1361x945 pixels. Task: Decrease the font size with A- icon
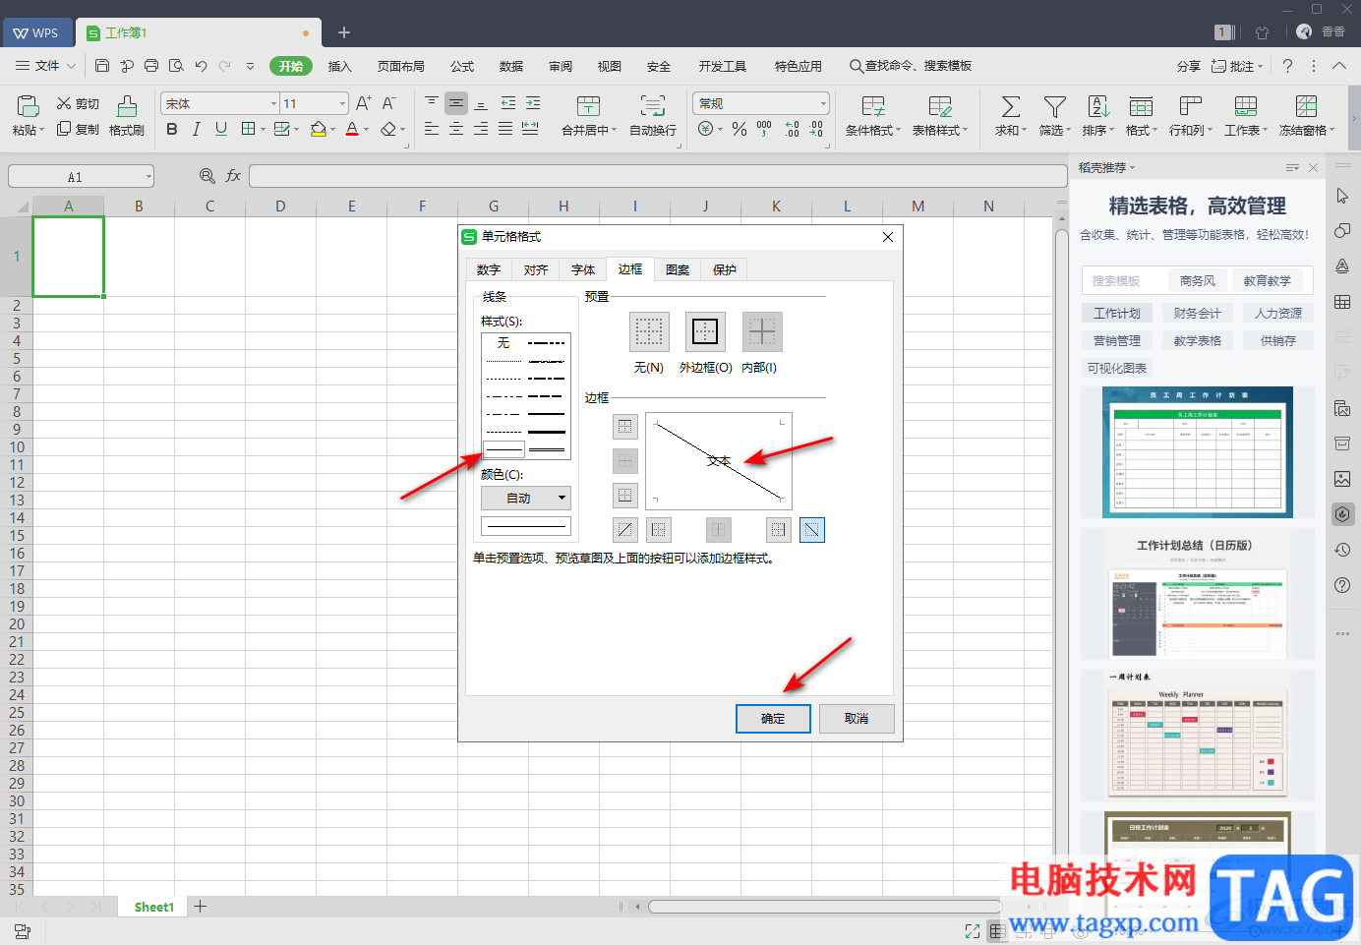(388, 103)
